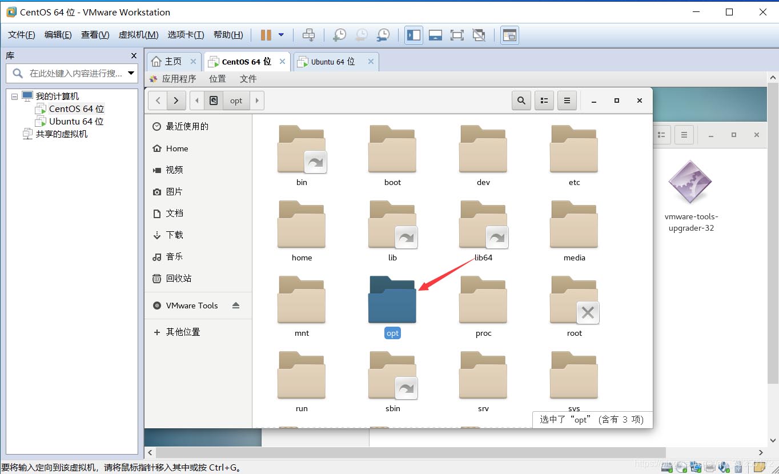Switch to Unity mode

[479, 35]
